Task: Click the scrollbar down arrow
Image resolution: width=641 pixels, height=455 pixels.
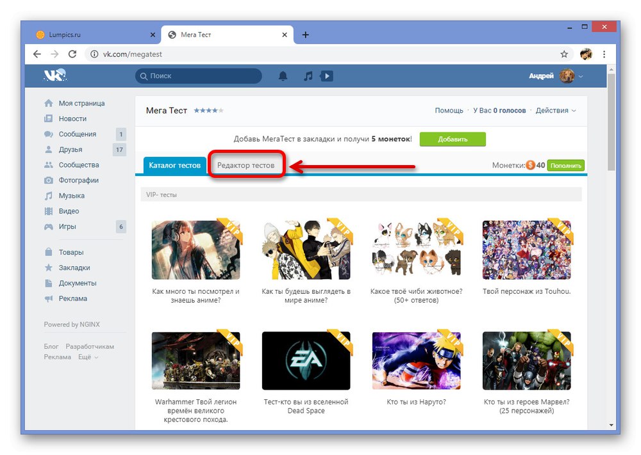Action: [611, 425]
